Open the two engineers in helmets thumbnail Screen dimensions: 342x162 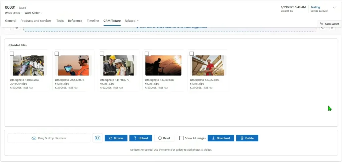[118, 65]
